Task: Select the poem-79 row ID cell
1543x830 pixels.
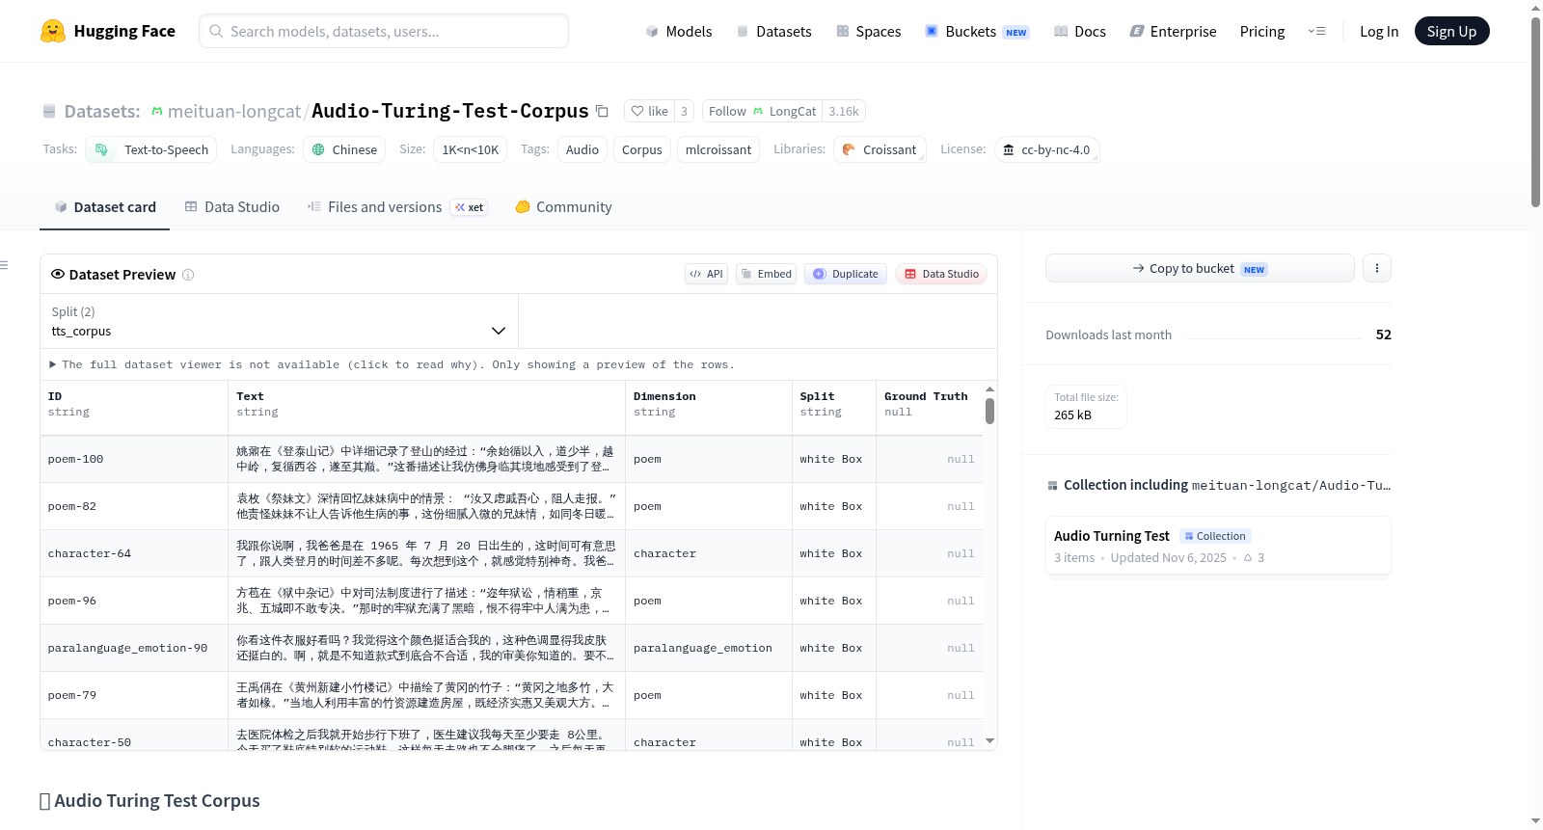Action: (x=134, y=695)
